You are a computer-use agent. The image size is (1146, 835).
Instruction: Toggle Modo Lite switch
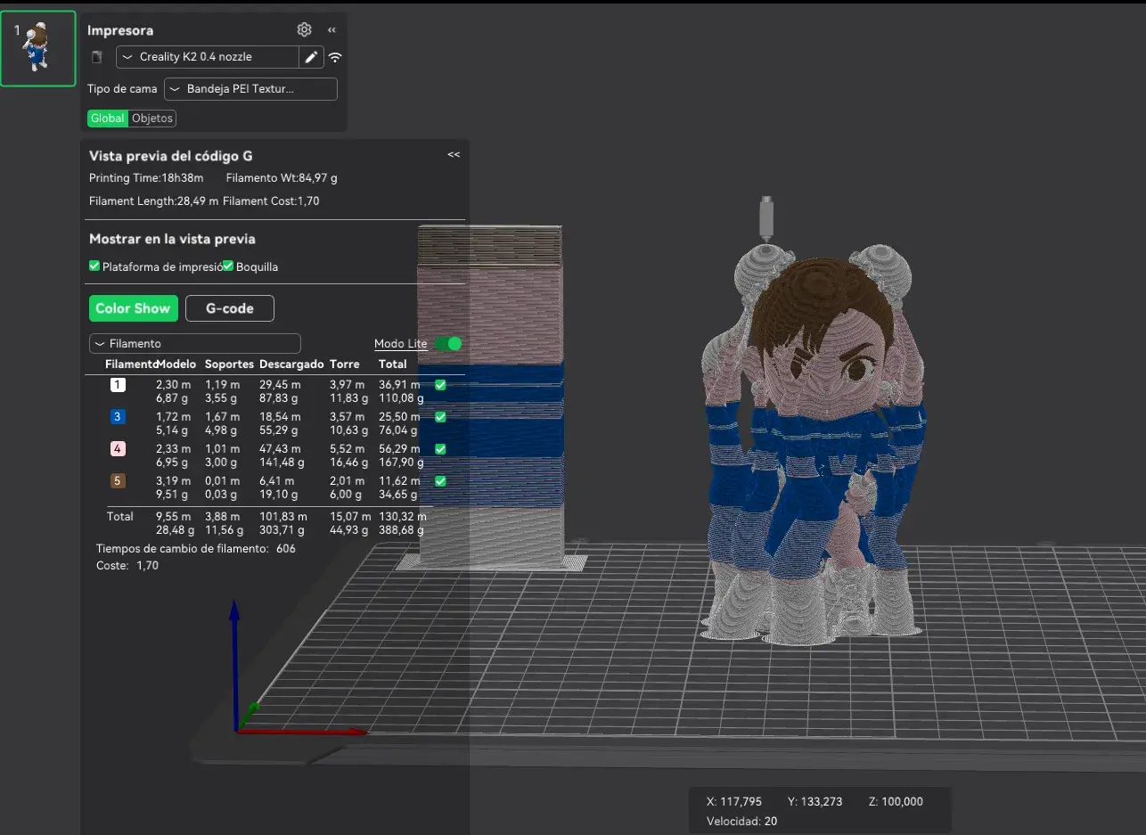[448, 343]
